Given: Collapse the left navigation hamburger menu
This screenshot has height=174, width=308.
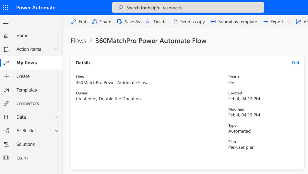Looking at the screenshot, I should 6,22.
